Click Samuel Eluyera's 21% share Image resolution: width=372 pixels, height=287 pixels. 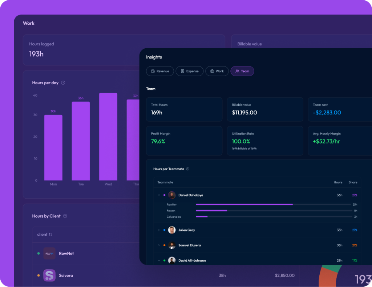(x=355, y=245)
